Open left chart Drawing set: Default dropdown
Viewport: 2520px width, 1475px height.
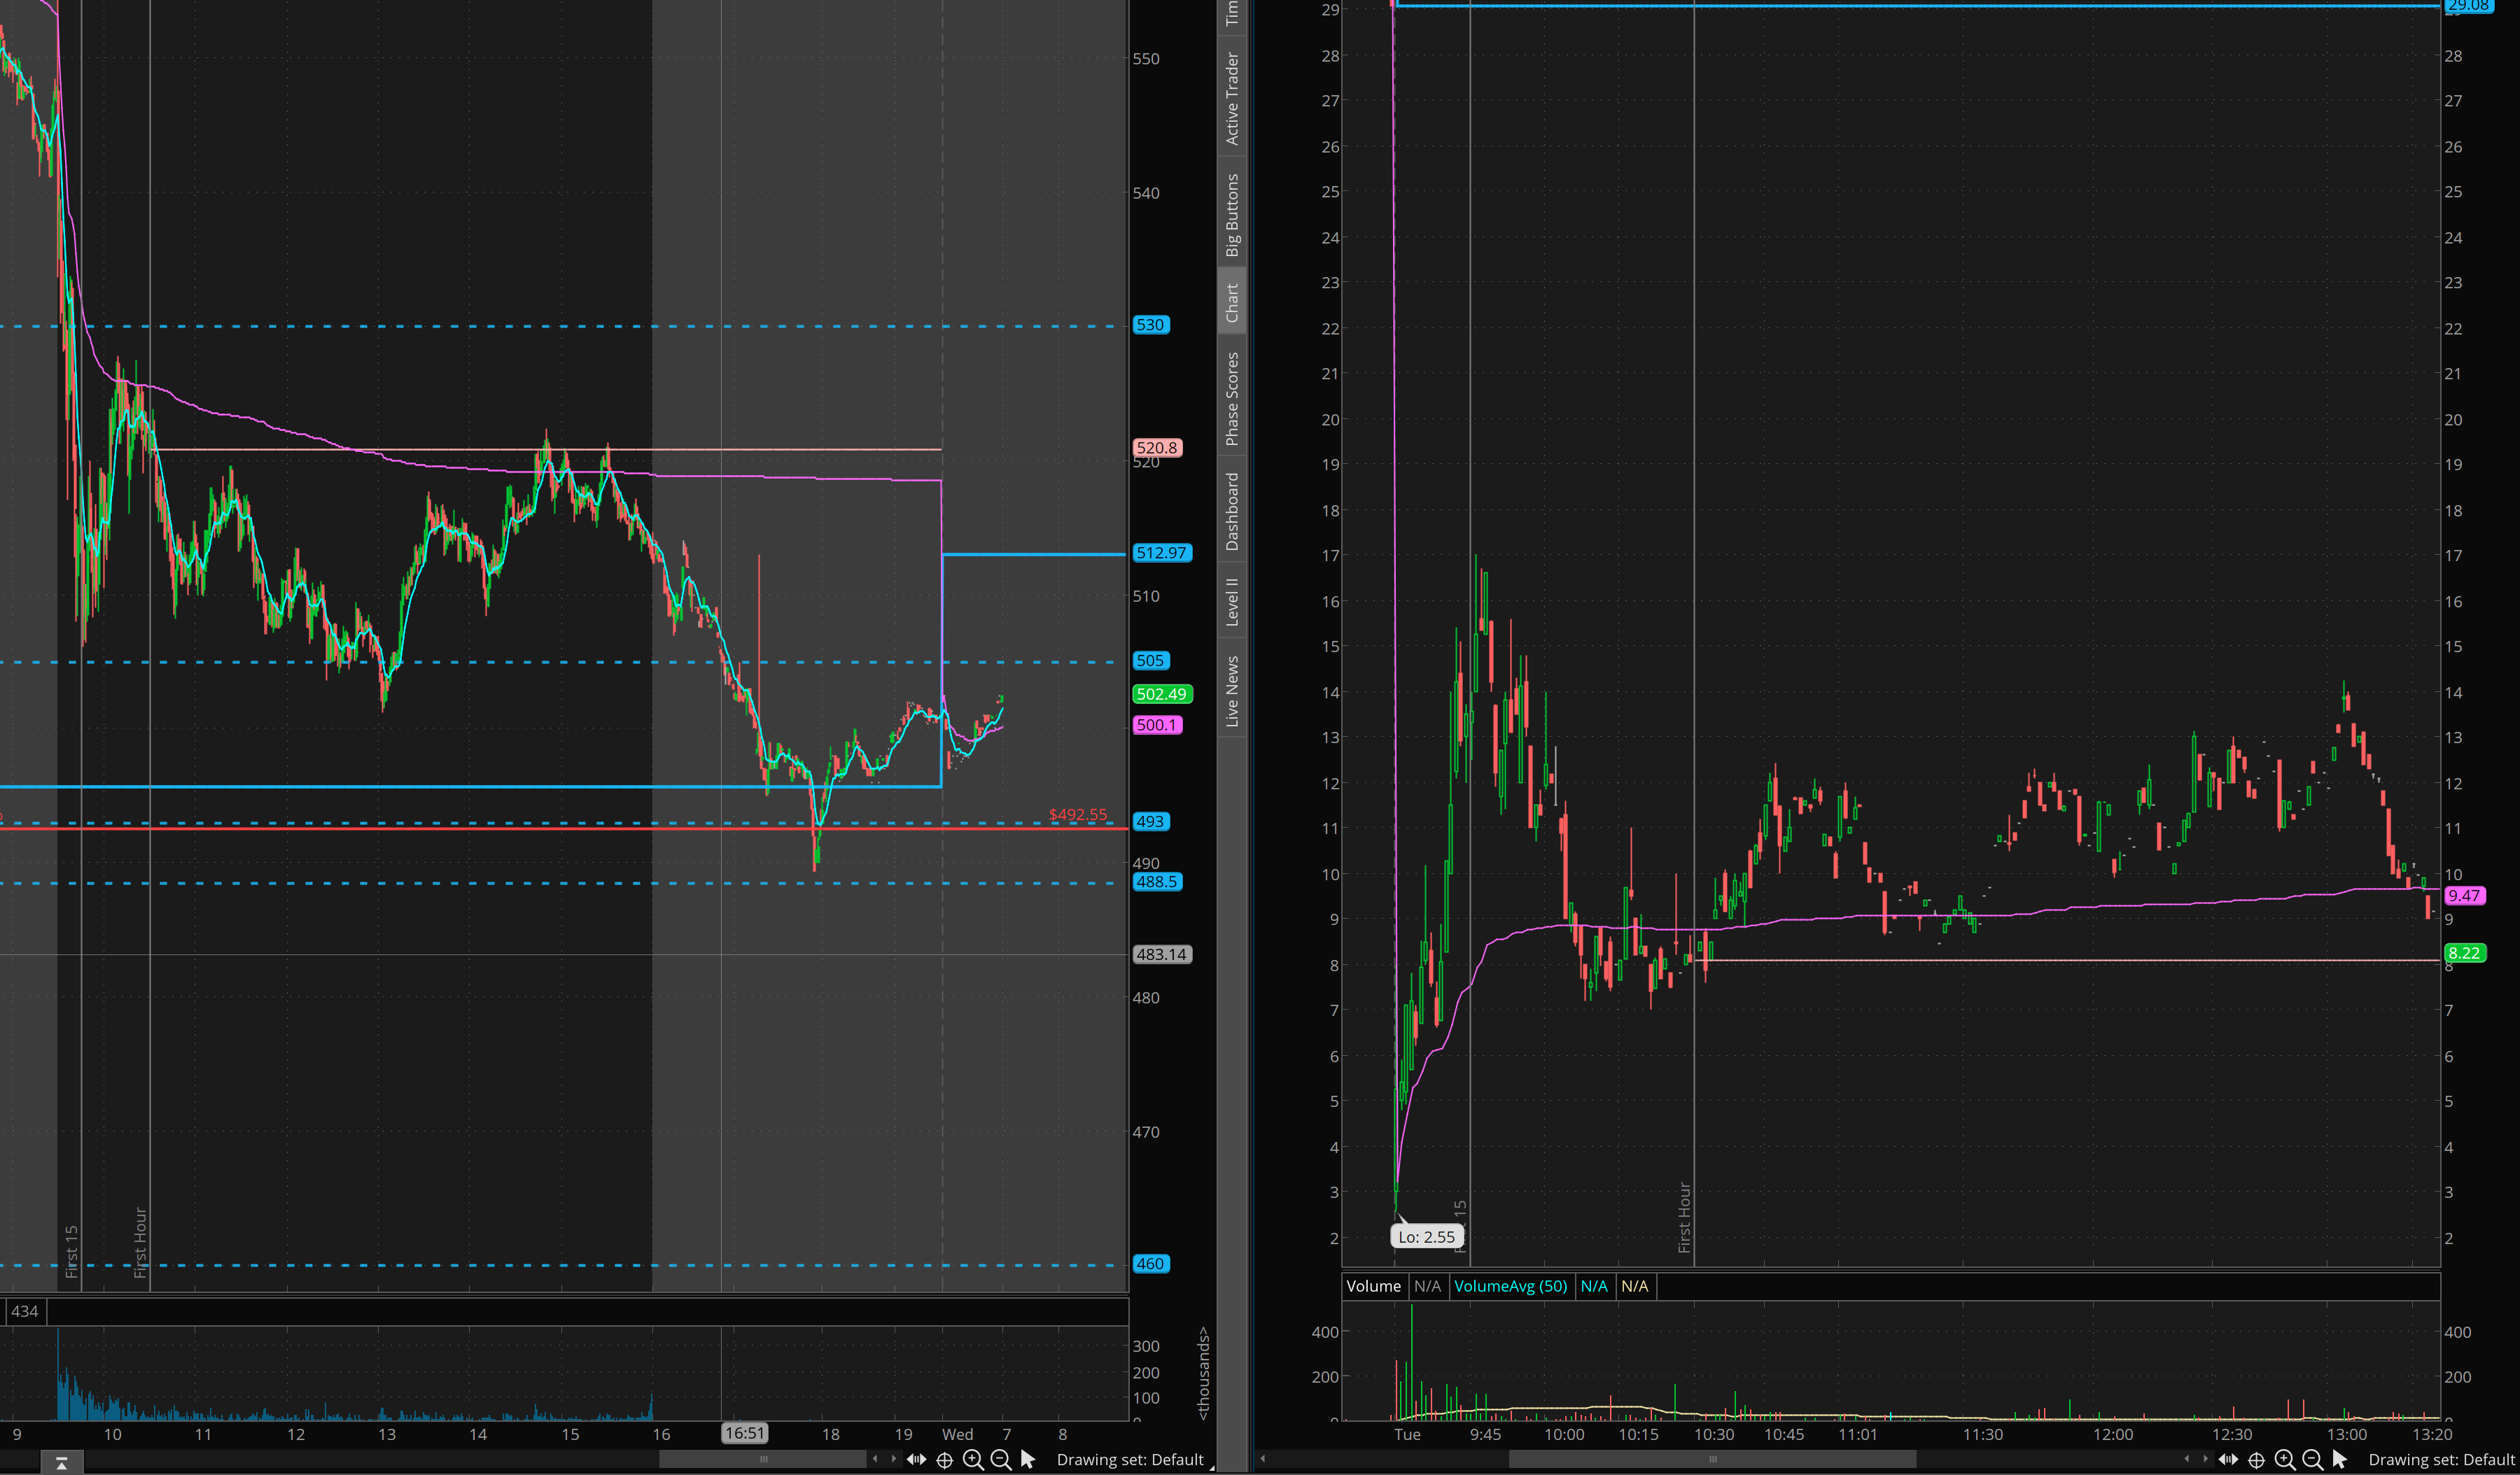(x=1130, y=1460)
